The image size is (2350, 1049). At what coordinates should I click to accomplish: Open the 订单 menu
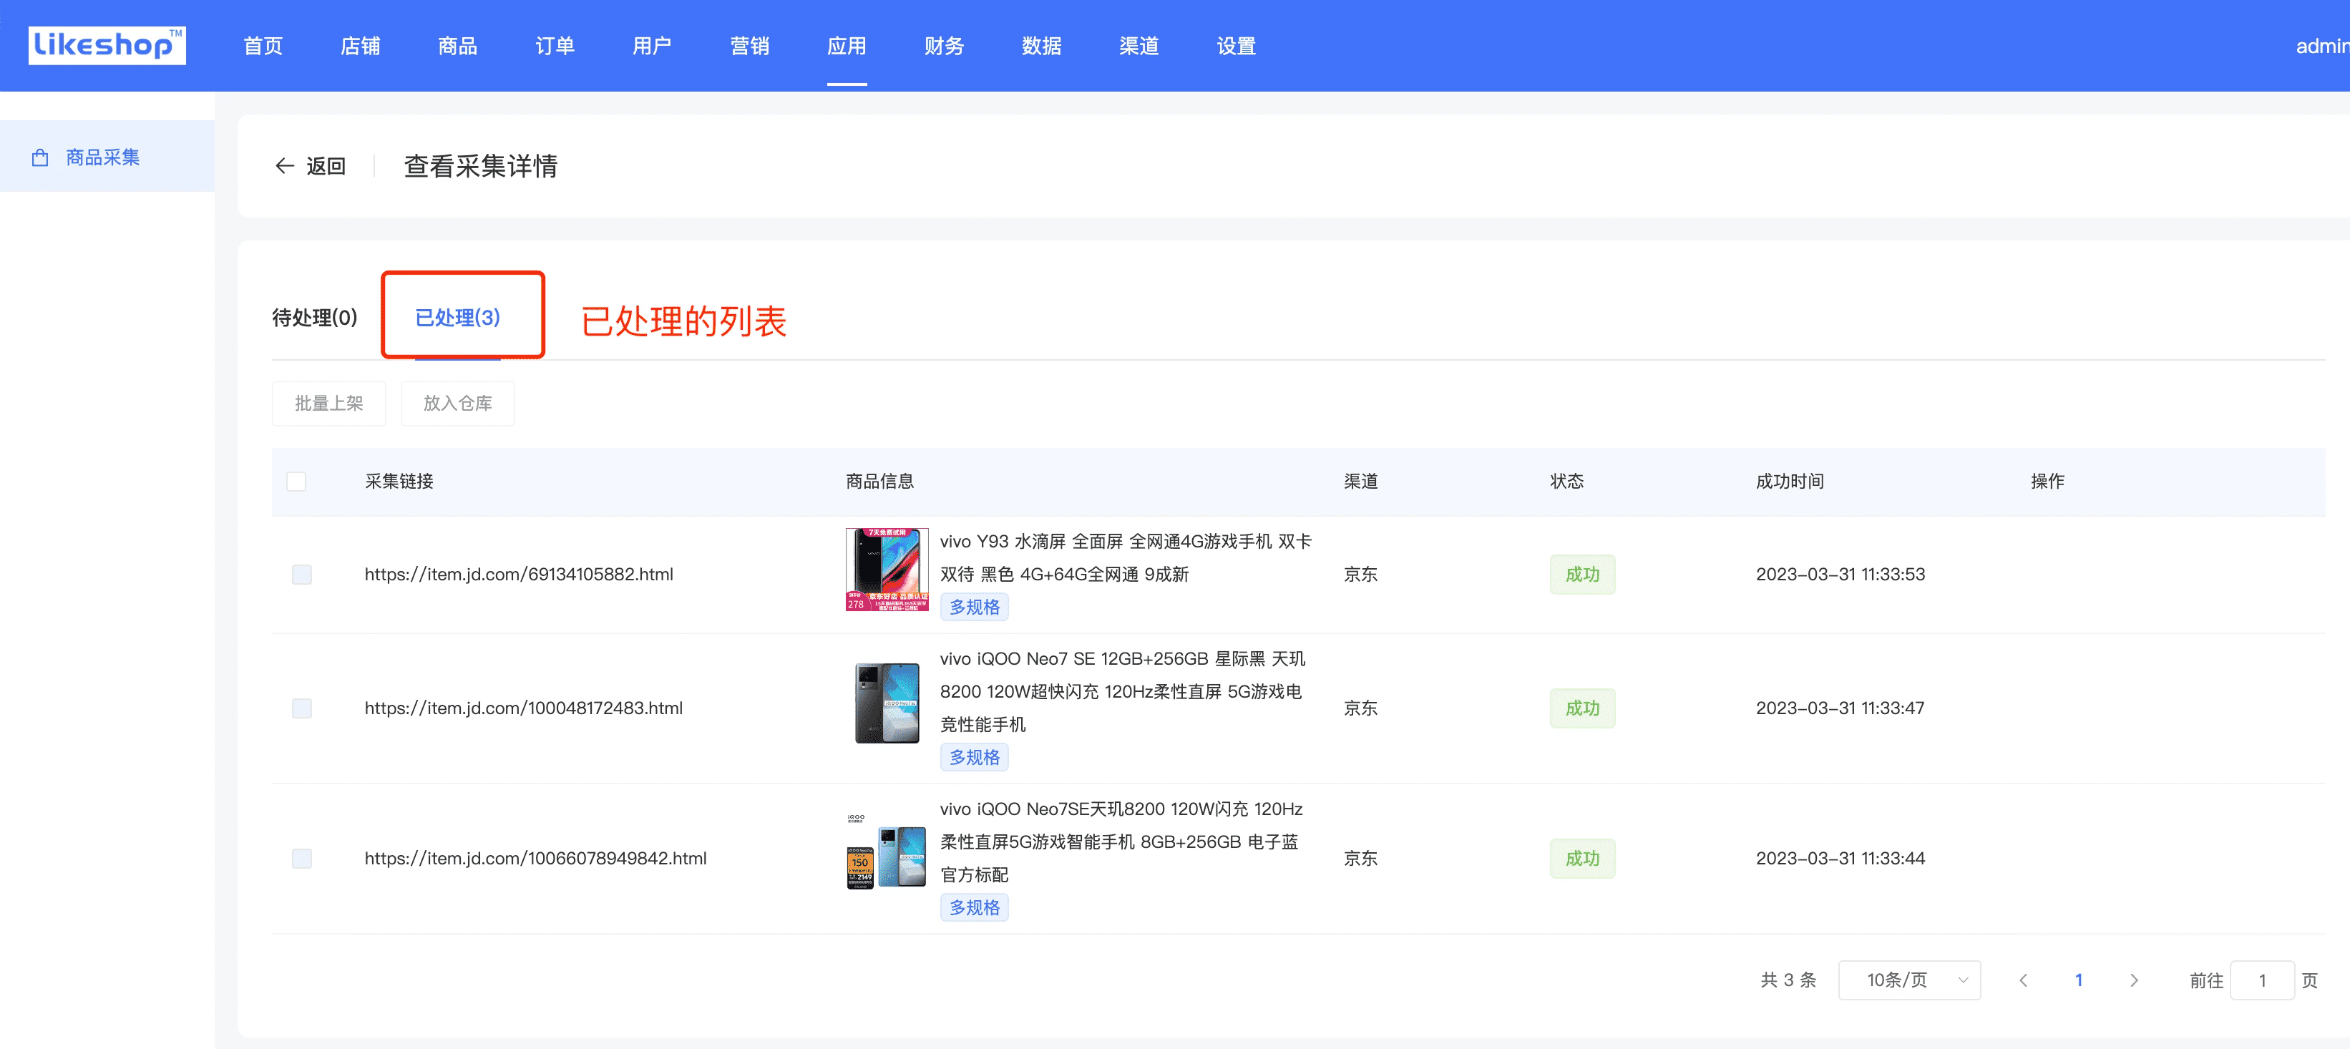pyautogui.click(x=555, y=46)
